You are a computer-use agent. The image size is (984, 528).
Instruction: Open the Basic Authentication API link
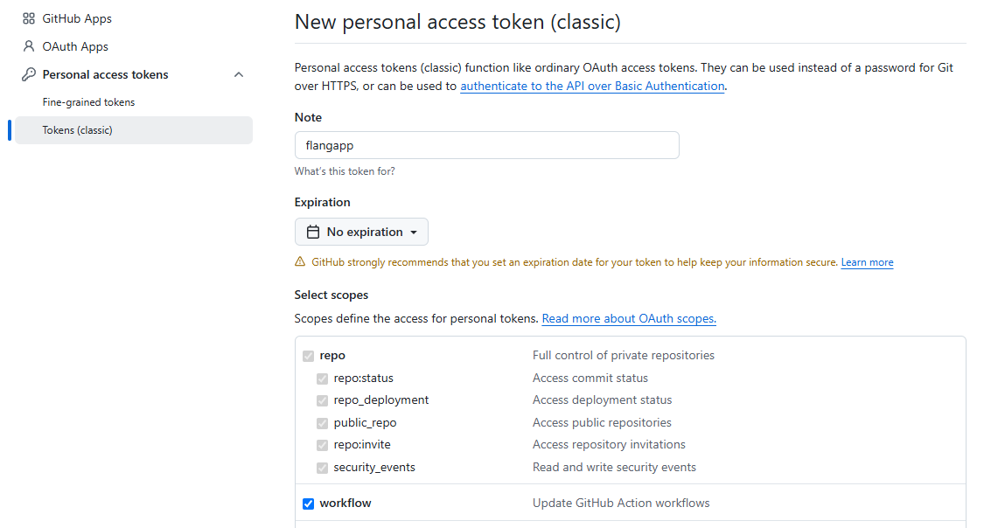592,87
